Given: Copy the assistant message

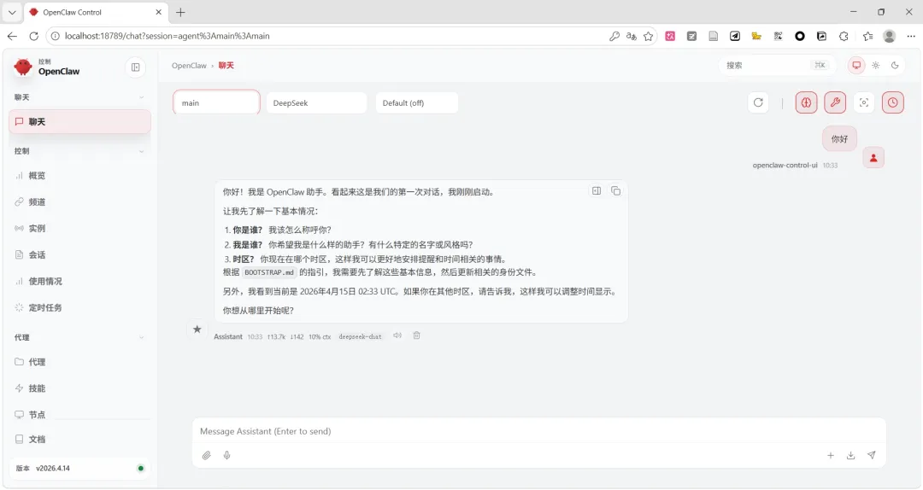Looking at the screenshot, I should (x=615, y=190).
